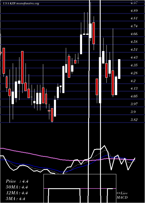Click the 3.82 price axis label
The image size is (145, 203).
click(134, 119)
